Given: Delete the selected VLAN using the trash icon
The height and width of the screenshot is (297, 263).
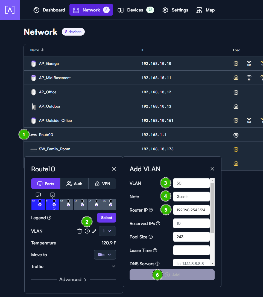Looking at the screenshot, I should 80,231.
